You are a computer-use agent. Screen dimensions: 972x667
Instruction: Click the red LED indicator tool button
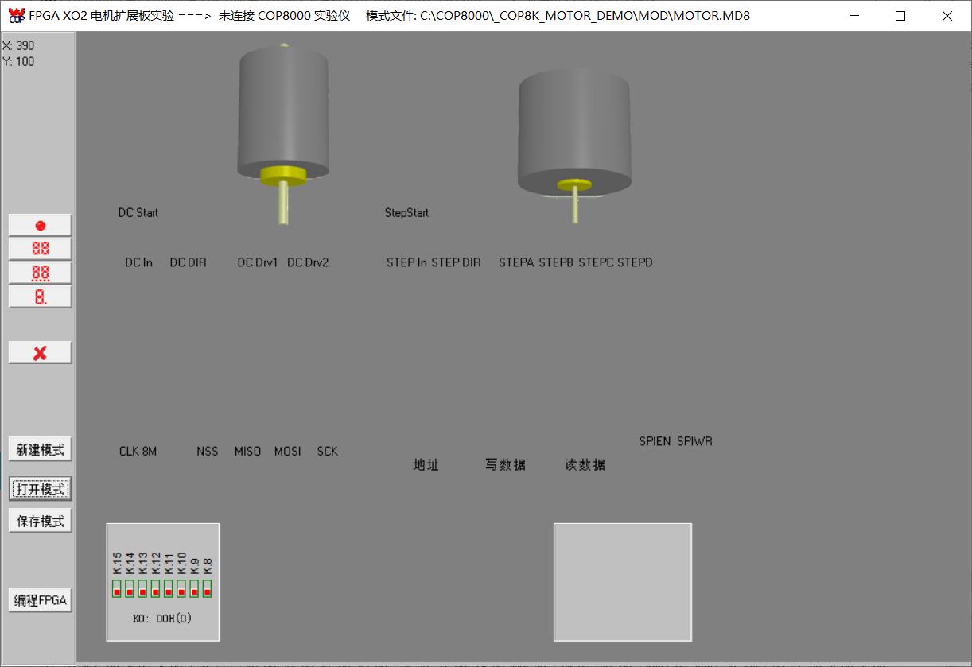(40, 225)
